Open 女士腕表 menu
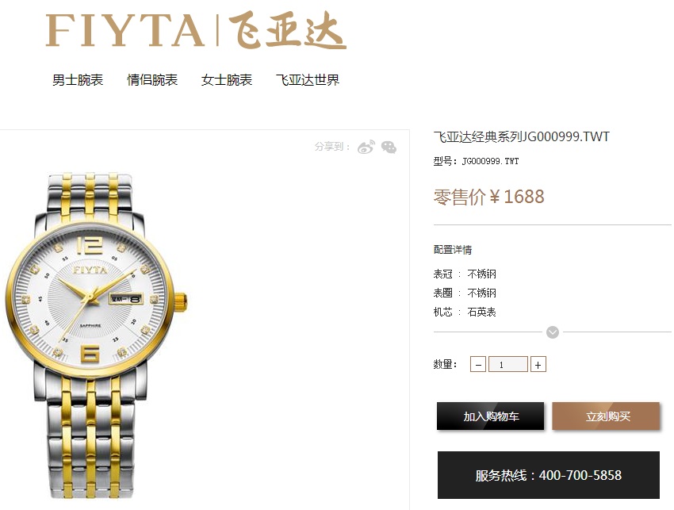 tap(227, 80)
